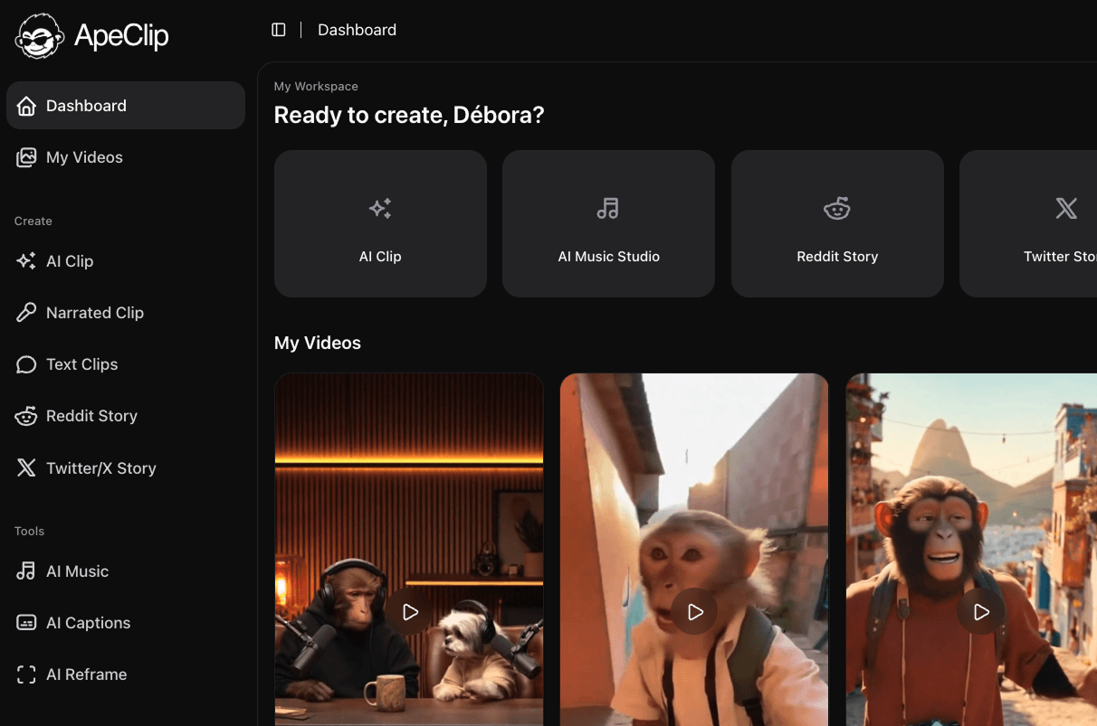Open Twitter/X Story via the X icon
Viewport: 1097px width, 726px height.
[25, 467]
